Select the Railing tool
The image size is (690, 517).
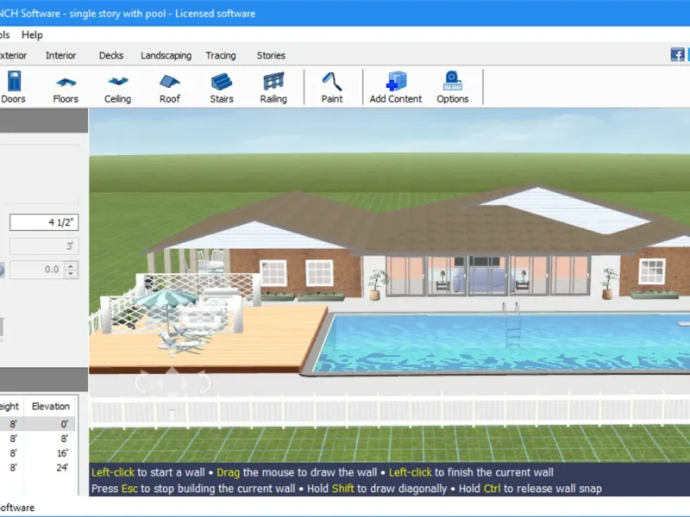coord(273,87)
